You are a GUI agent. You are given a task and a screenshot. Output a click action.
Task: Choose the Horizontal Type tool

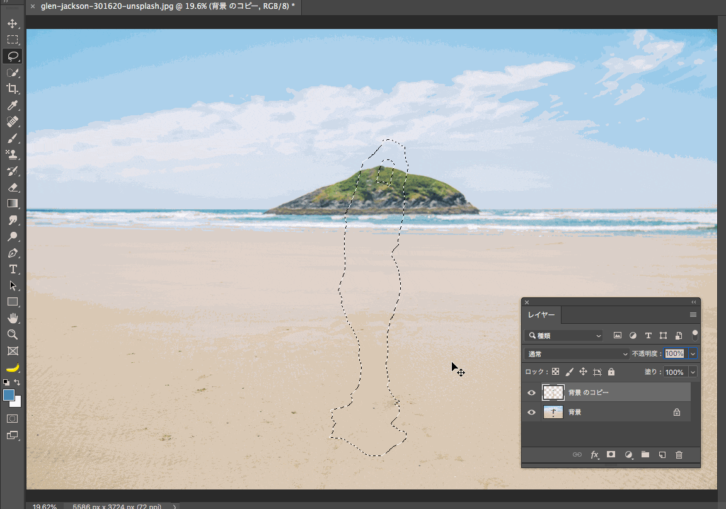pos(12,269)
